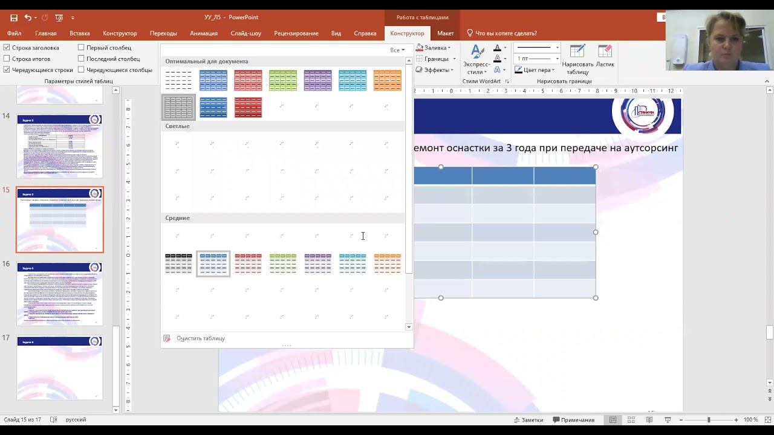
Task: Open the Границы dropdown arrow
Action: pyautogui.click(x=454, y=59)
